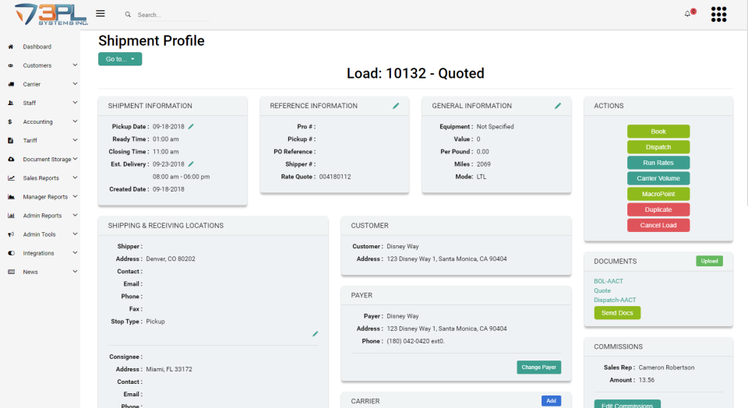
Task: Click the Manager Reports chart icon
Action: coord(11,197)
